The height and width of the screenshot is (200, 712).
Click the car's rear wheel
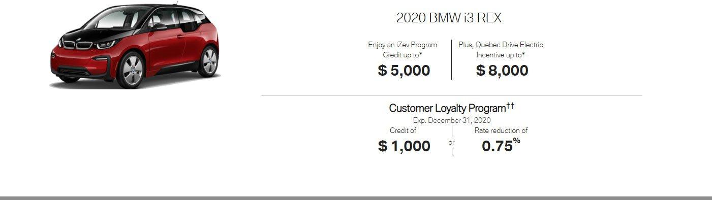point(208,62)
